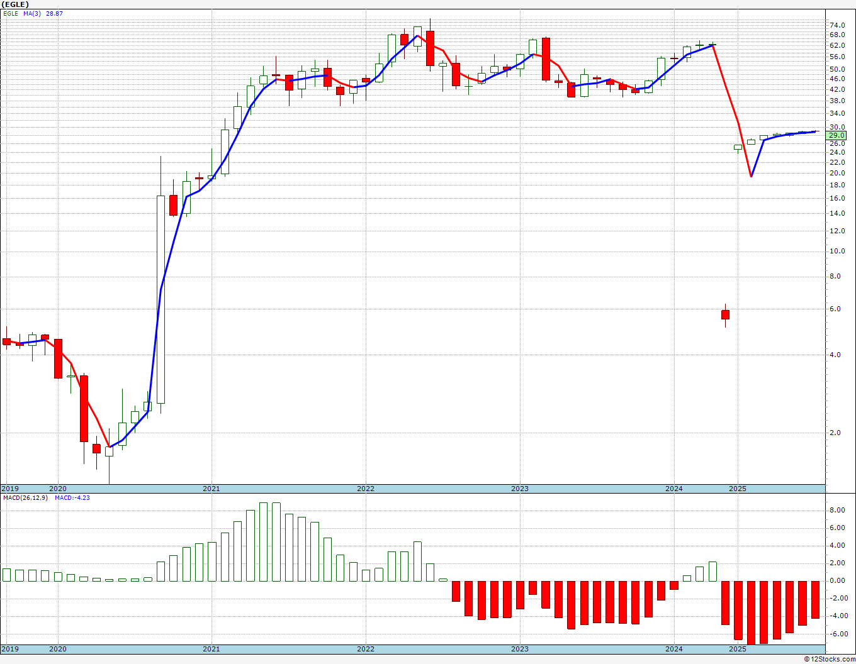
Task: Select 2020 on the MACD panel time axis
Action: click(x=58, y=649)
